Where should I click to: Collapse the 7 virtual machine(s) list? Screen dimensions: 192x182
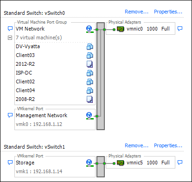click(10, 38)
